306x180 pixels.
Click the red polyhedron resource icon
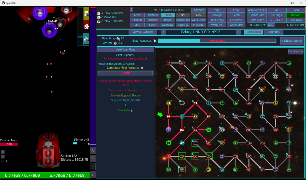tap(86, 26)
